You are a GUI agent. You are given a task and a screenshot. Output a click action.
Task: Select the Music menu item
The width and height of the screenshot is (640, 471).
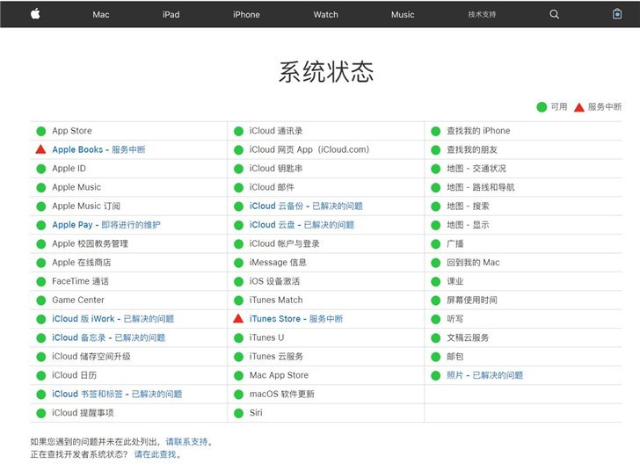[x=403, y=15]
